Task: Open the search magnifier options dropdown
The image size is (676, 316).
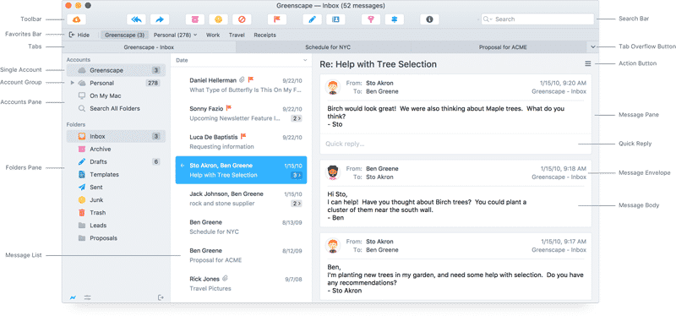Action: [488, 19]
